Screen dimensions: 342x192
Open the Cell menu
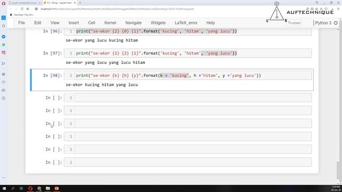(91, 23)
